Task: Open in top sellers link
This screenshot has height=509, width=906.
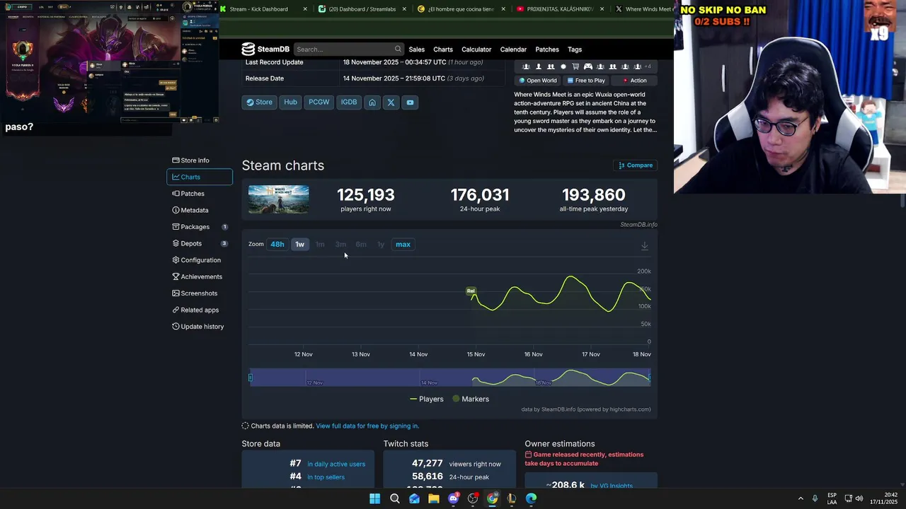Action: click(x=326, y=477)
